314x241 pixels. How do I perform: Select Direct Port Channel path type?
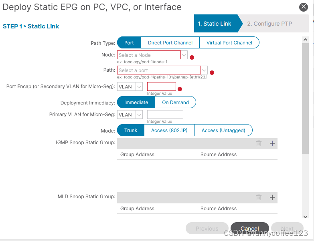[x=170, y=42]
